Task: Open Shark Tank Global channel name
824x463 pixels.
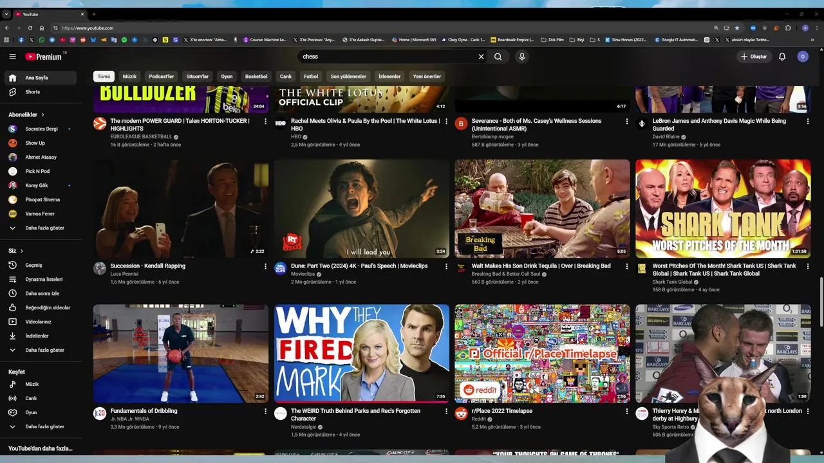Action: click(672, 282)
